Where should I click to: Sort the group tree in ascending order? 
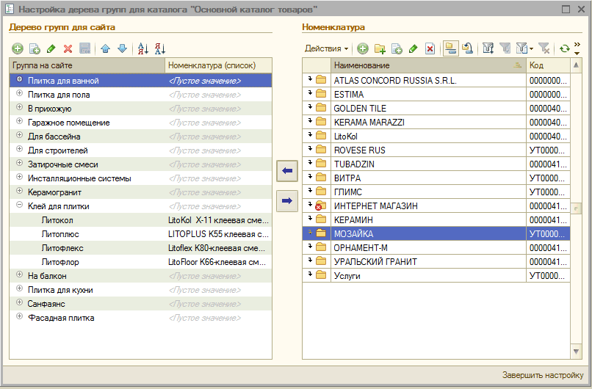click(143, 48)
